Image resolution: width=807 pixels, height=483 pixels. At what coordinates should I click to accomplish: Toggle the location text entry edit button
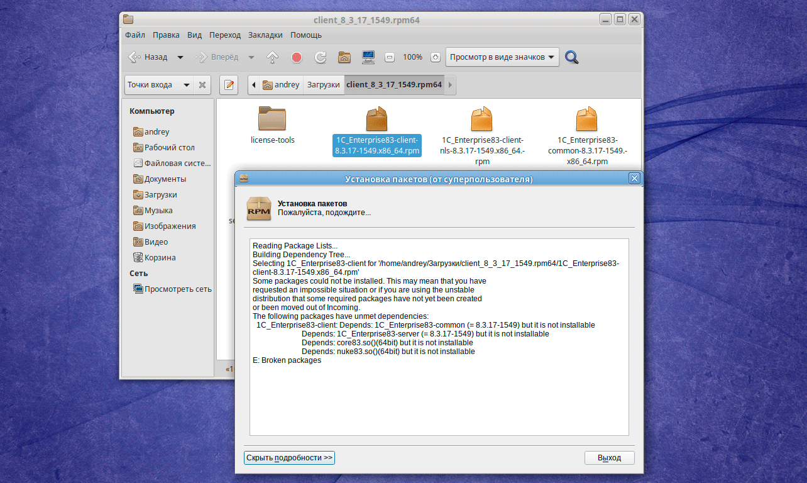point(228,85)
